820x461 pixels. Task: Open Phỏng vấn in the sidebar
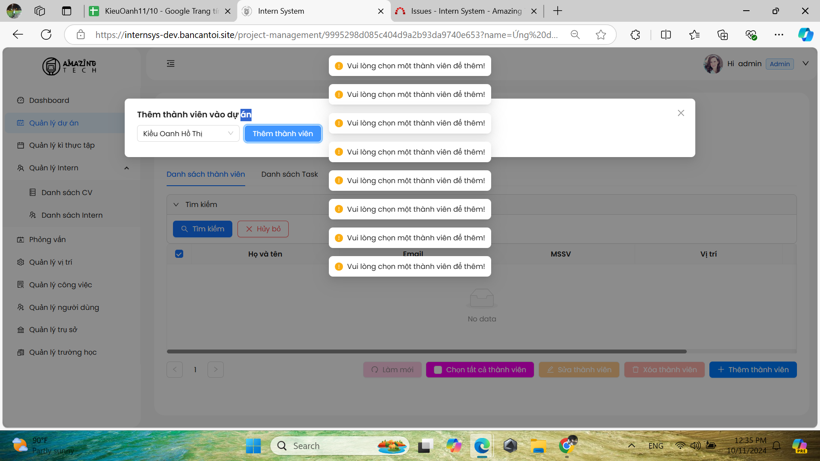pos(47,239)
